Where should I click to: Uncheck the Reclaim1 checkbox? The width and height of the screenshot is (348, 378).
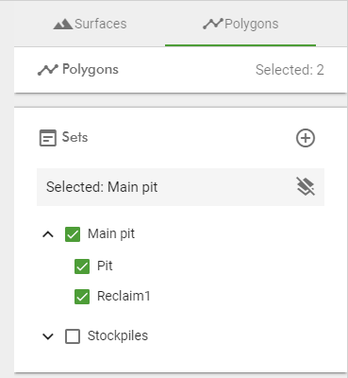(82, 297)
